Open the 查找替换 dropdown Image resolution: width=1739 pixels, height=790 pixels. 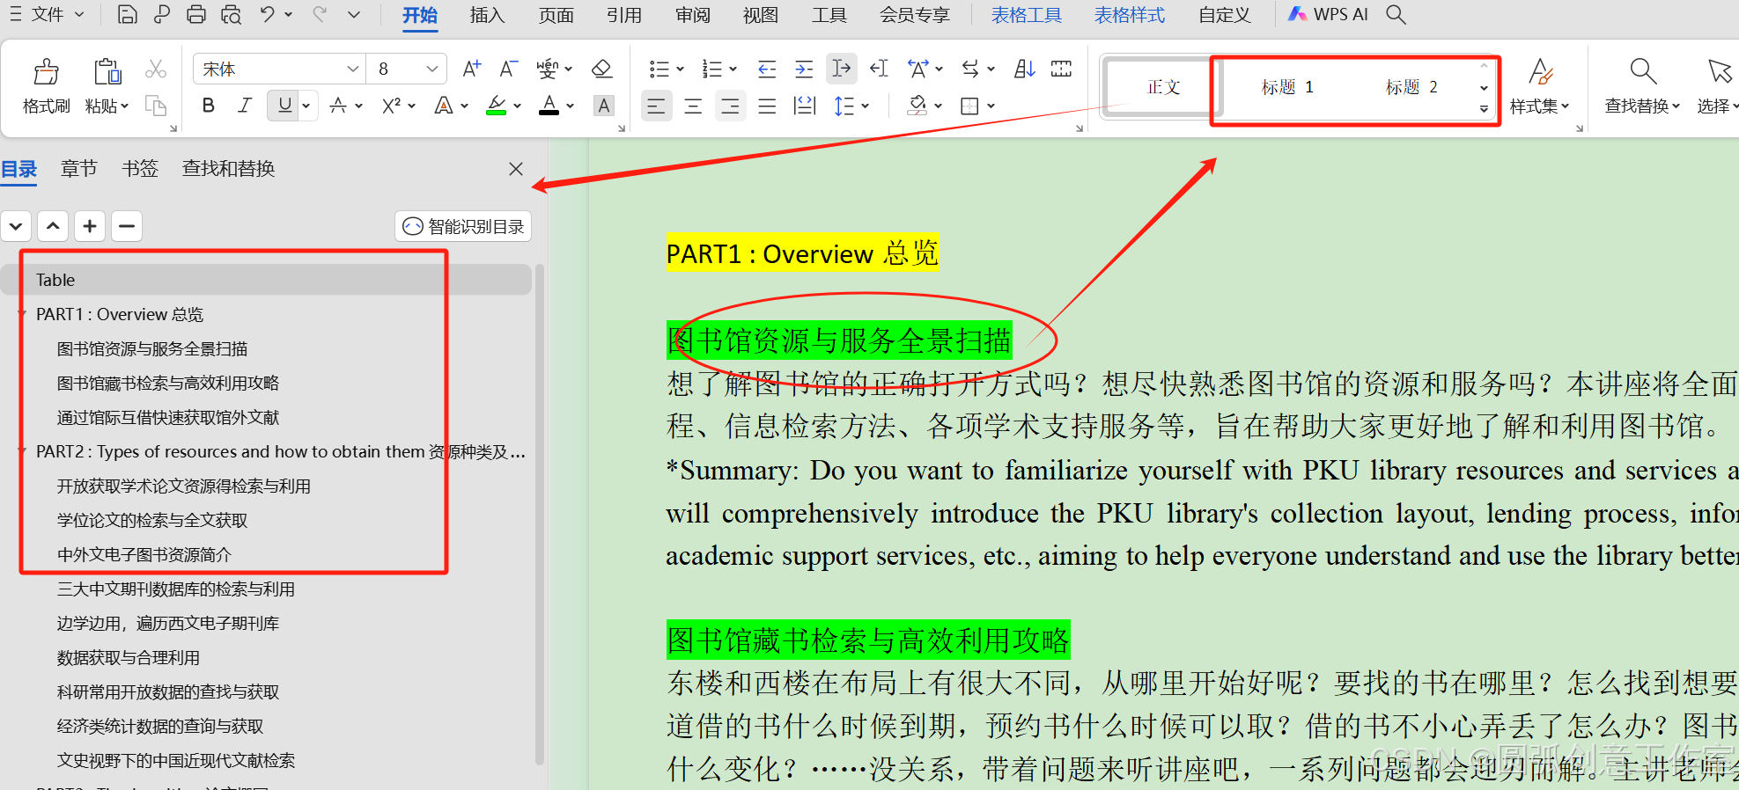(1642, 106)
